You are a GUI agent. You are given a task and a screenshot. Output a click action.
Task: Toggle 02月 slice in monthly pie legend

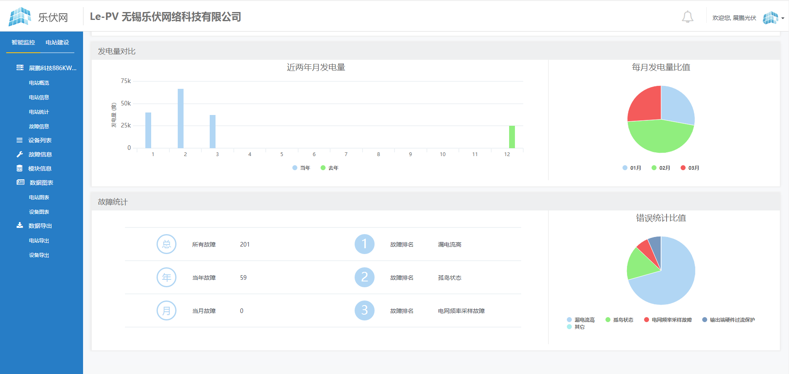[661, 168]
